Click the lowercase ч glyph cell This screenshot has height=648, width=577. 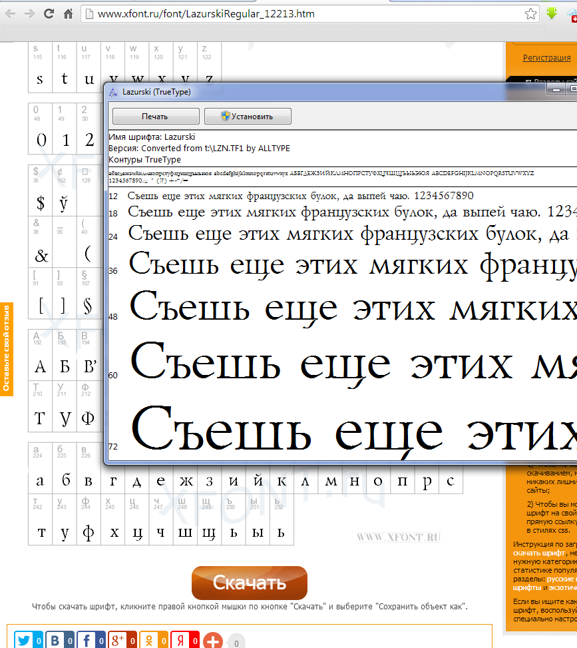(160, 519)
